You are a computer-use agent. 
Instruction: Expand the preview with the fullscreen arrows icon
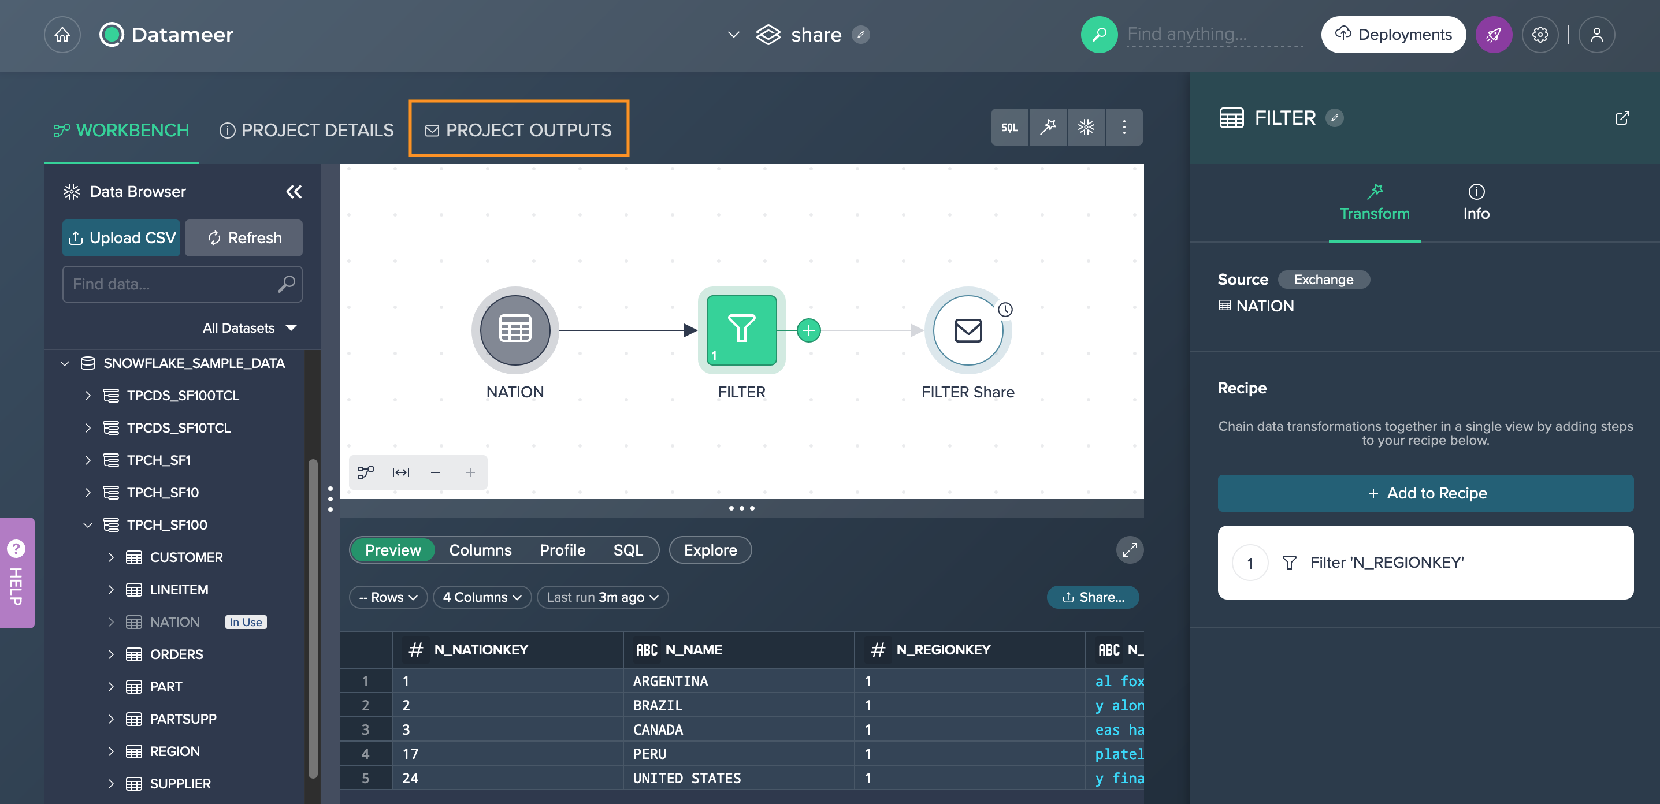click(x=1130, y=549)
